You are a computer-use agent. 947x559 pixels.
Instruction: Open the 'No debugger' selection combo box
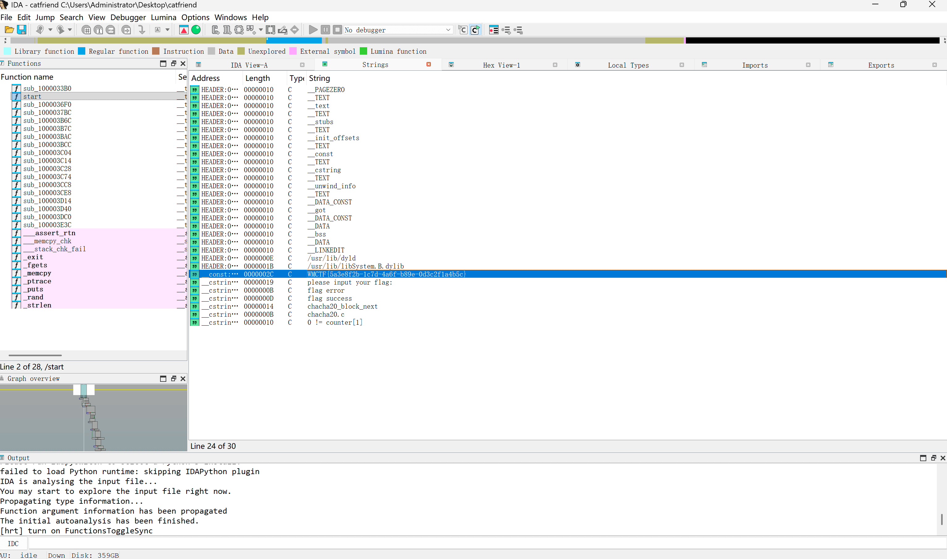pos(398,30)
